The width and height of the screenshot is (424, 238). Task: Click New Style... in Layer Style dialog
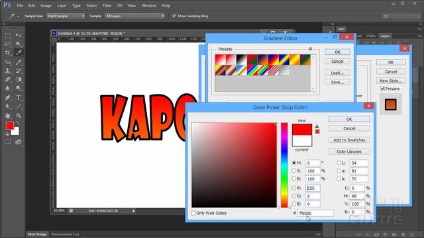coord(391,81)
